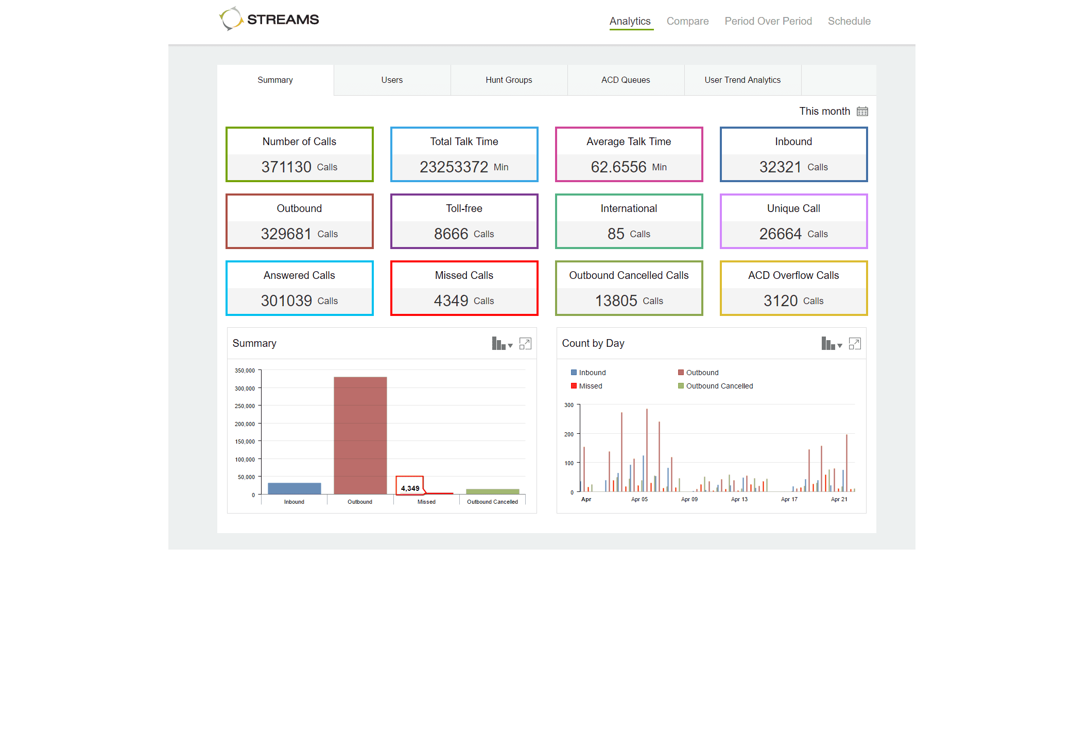Click the Streams logo icon
This screenshot has width=1089, height=741.
click(231, 19)
